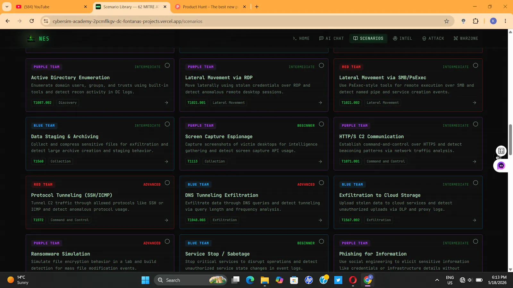This screenshot has height=288, width=513.
Task: Open the tab search dropdown arrow
Action: click(7, 7)
